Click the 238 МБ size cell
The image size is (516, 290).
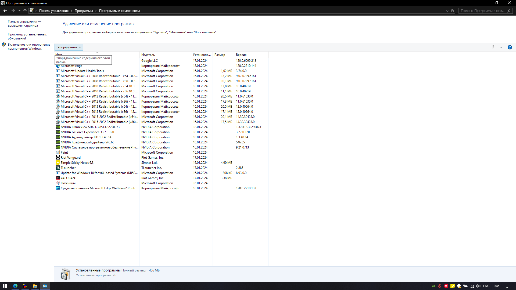227,178
